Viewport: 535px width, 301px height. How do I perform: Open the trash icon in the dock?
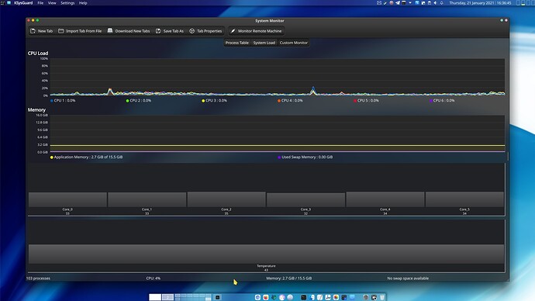[x=382, y=297]
